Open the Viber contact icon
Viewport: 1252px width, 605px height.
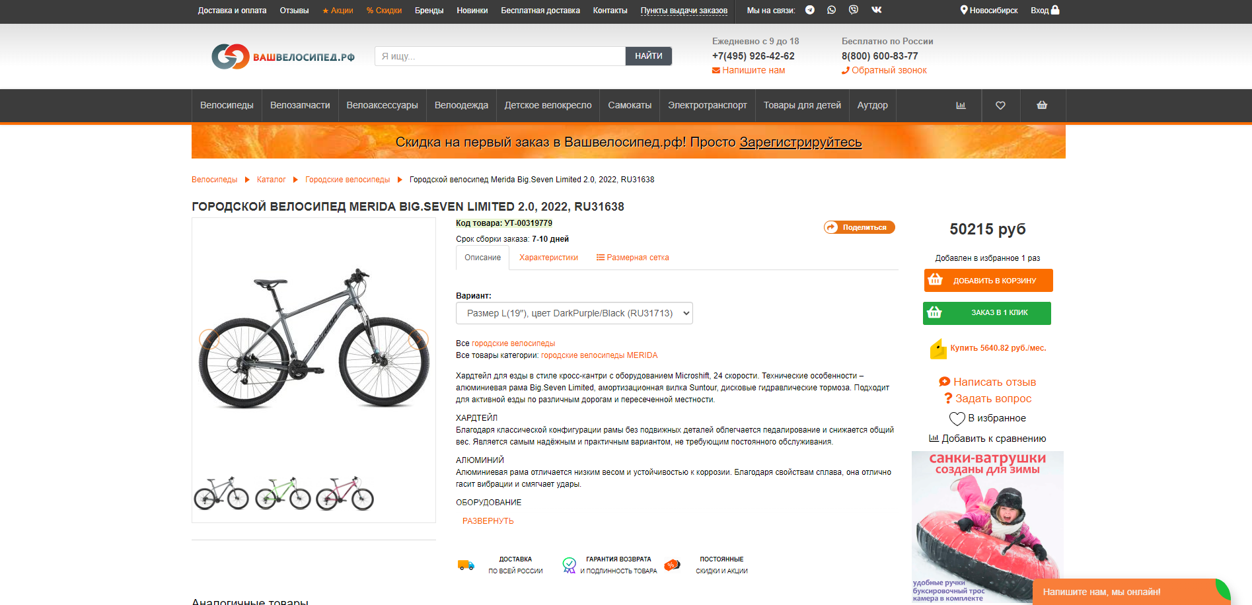coord(854,10)
